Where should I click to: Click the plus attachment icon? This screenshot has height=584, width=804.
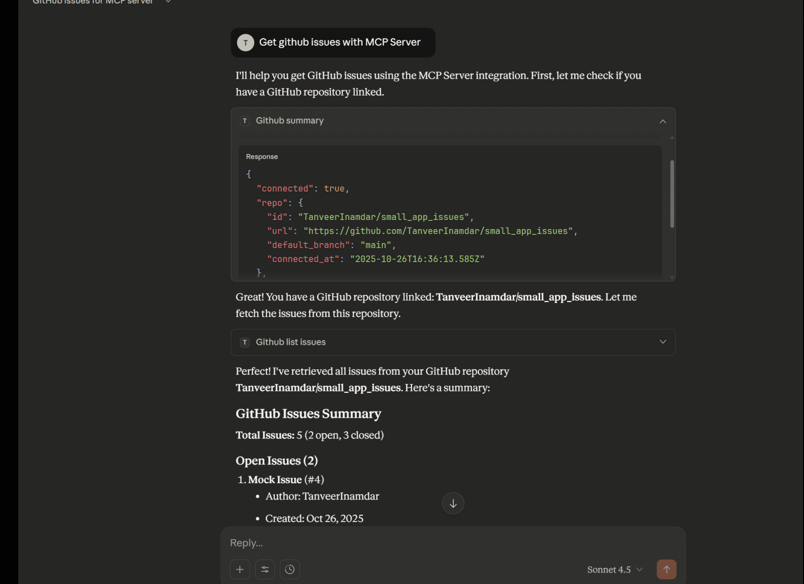(x=240, y=569)
